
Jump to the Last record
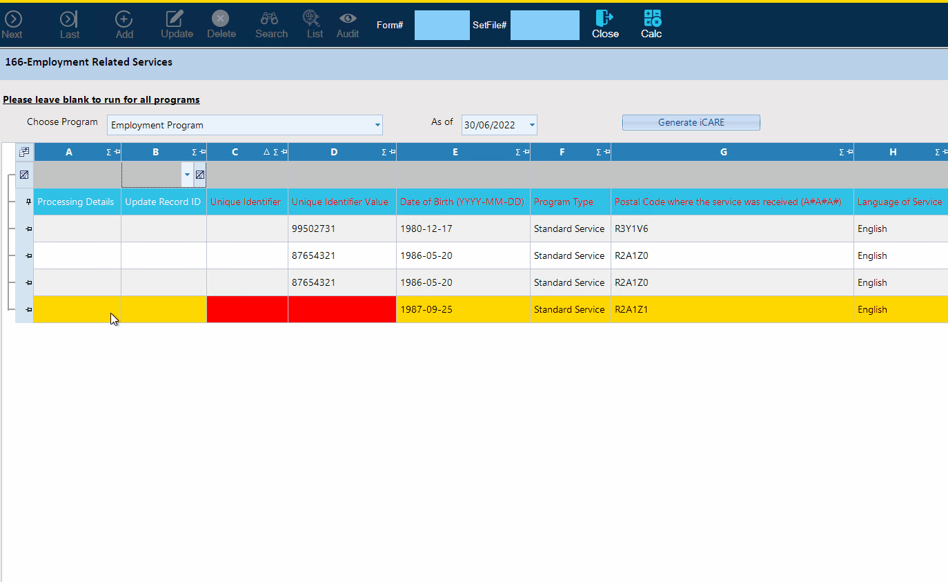pyautogui.click(x=69, y=19)
